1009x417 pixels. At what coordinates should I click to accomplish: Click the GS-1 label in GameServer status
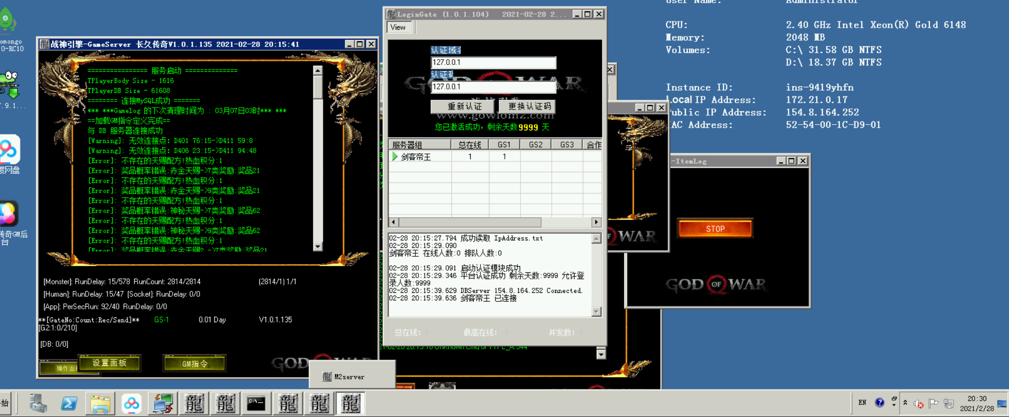coord(161,320)
